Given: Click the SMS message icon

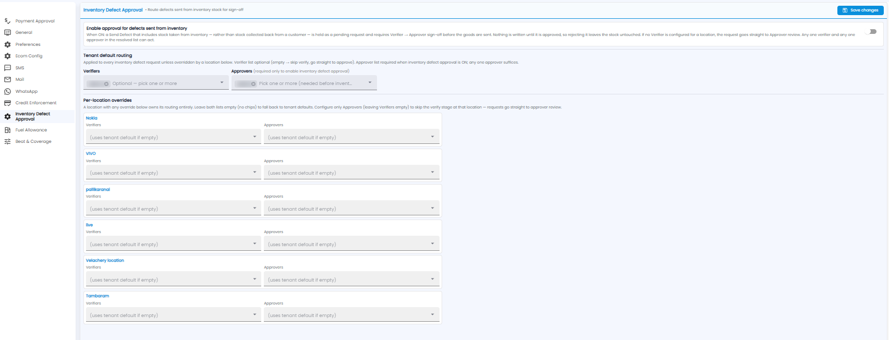Looking at the screenshot, I should [7, 68].
